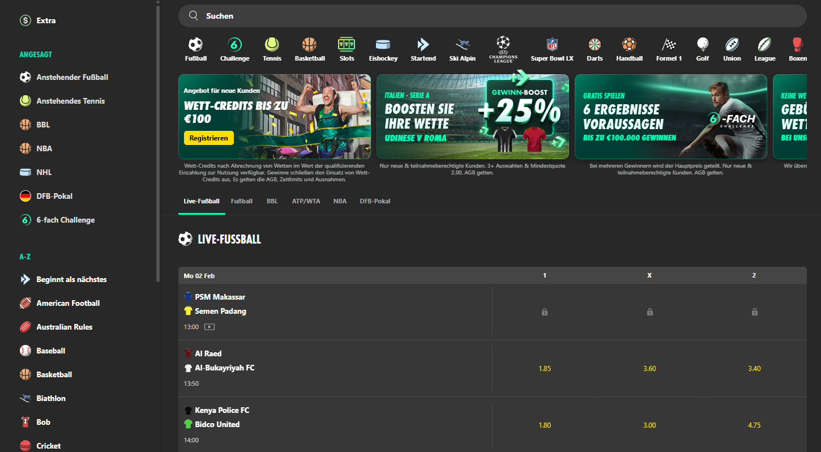Open the Champions League icon
This screenshot has width=821, height=452.
click(503, 49)
